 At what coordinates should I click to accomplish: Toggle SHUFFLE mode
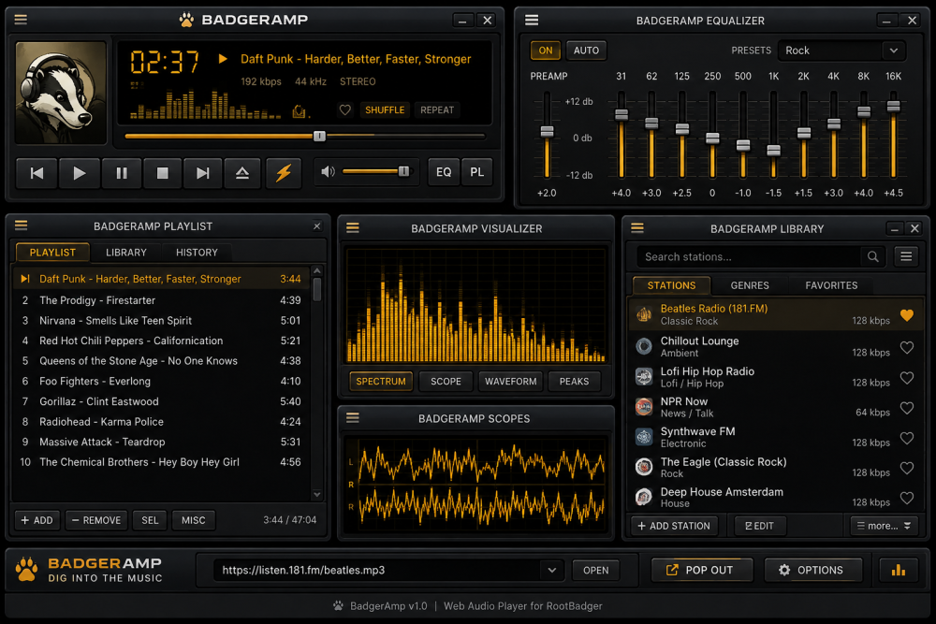(x=385, y=109)
